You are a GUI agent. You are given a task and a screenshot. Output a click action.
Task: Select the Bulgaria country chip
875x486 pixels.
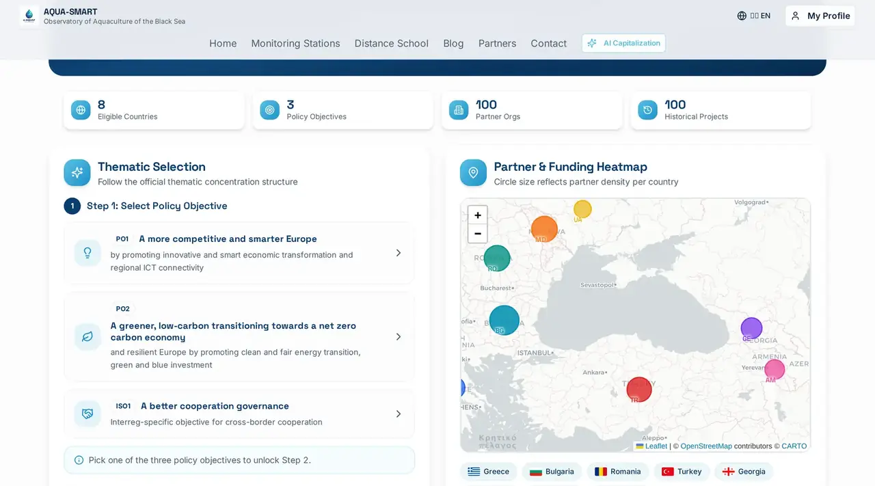552,472
